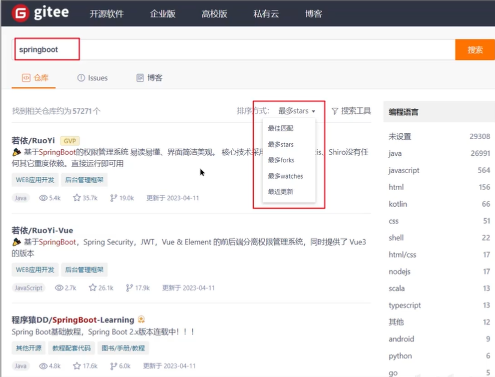This screenshot has height=377, width=495.
Task: Click the badge icon beside SpringBoot-Learning title
Action: [141, 319]
